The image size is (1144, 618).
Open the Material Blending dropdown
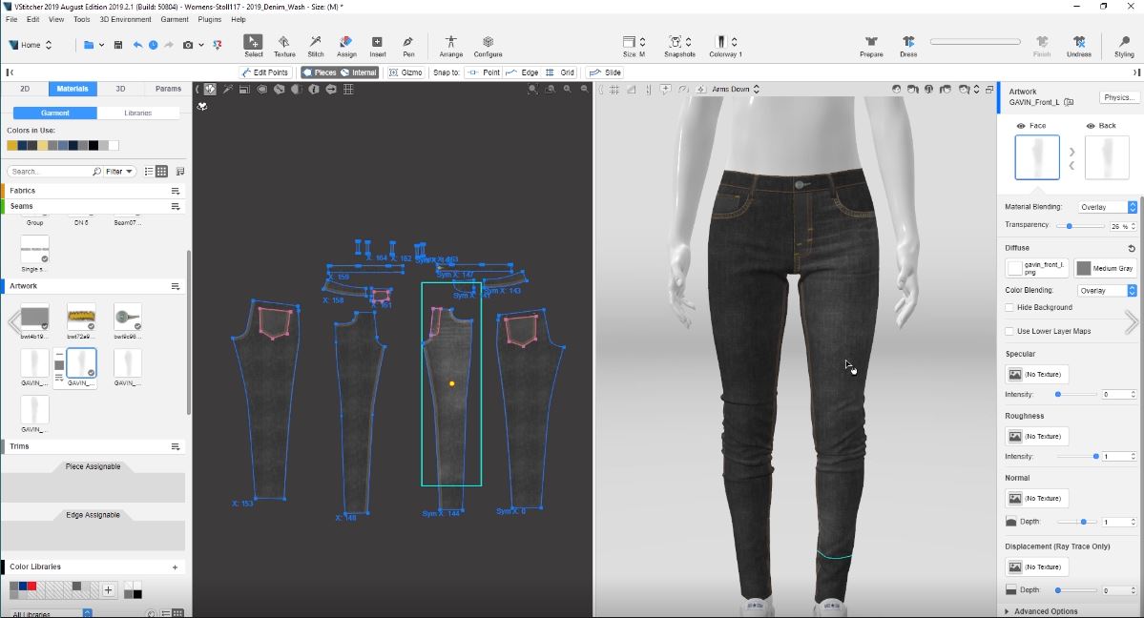[x=1107, y=207]
